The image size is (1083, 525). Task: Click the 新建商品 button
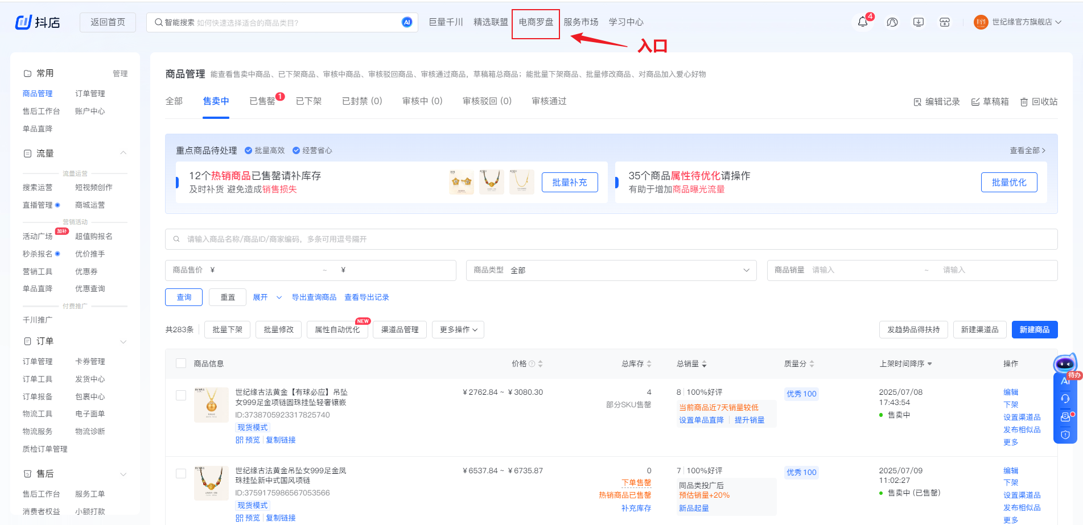tap(1034, 330)
